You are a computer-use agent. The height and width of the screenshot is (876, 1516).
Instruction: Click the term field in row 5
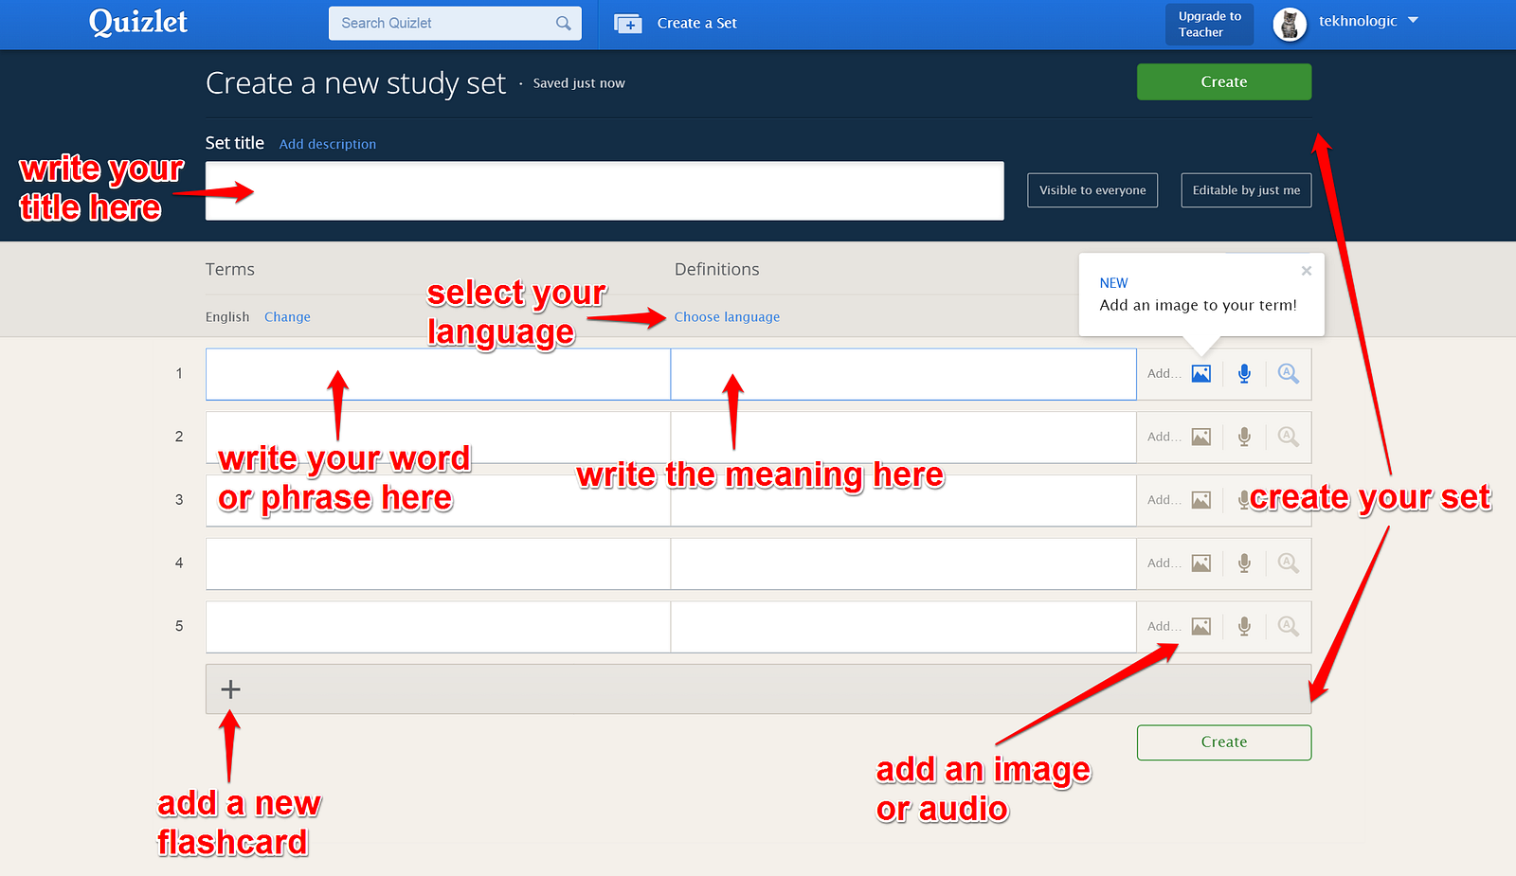438,626
